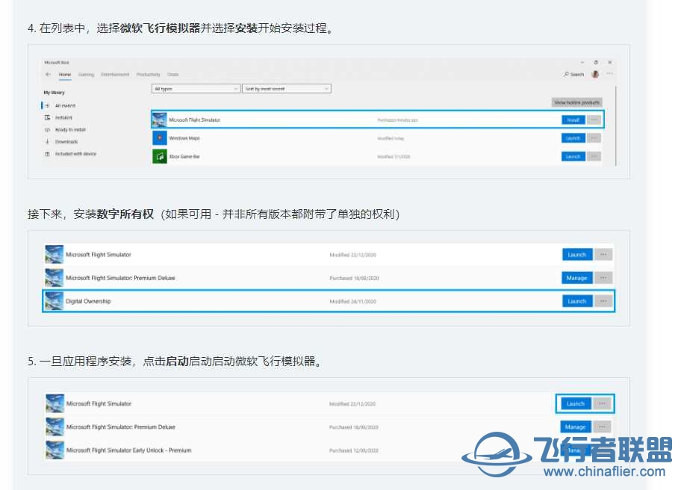Open Search in the Microsoft Store header
Image resolution: width=684 pixels, height=490 pixels.
[x=574, y=75]
